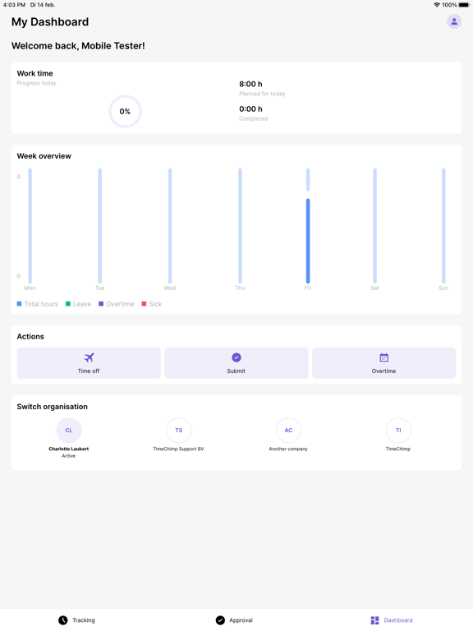473x631 pixels.
Task: Tap the Approval checkmark icon
Action: [220, 620]
